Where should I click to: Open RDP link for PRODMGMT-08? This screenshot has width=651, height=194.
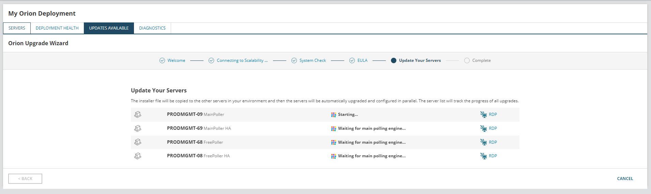(493, 156)
